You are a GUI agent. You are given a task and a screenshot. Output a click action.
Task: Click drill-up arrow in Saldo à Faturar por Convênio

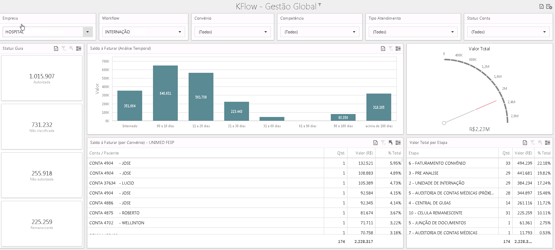(390, 143)
